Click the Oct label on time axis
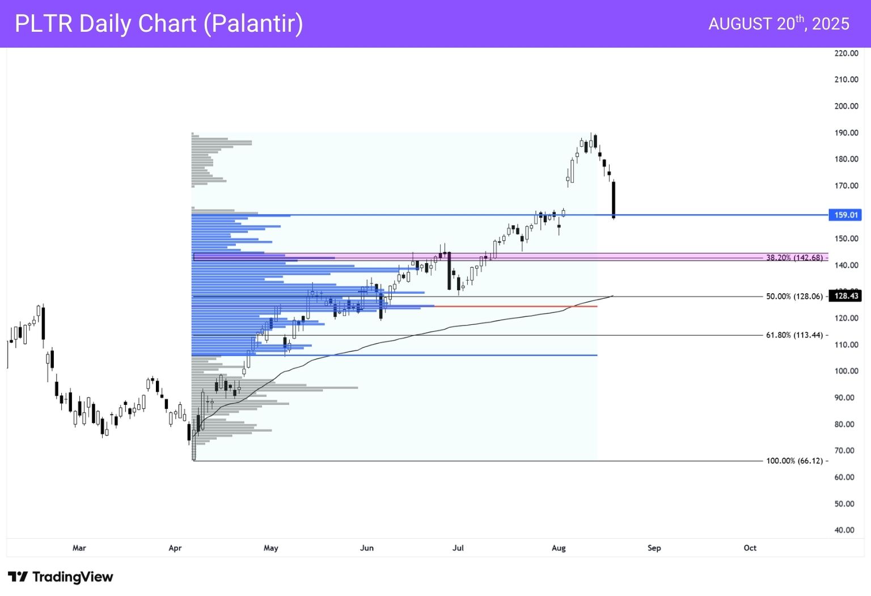The height and width of the screenshot is (596, 871). (750, 548)
